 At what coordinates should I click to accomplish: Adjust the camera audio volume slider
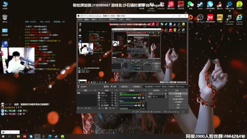pos(128,105)
